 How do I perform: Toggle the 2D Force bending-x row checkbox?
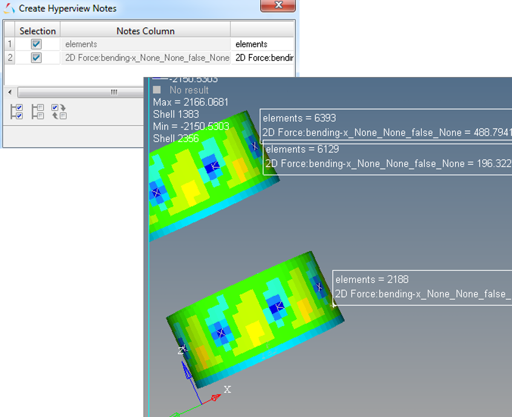pyautogui.click(x=36, y=58)
